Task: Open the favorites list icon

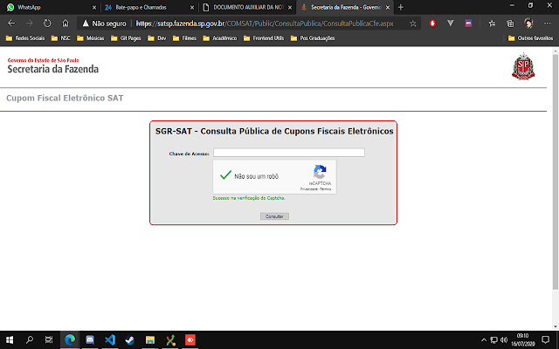Action: pos(492,24)
